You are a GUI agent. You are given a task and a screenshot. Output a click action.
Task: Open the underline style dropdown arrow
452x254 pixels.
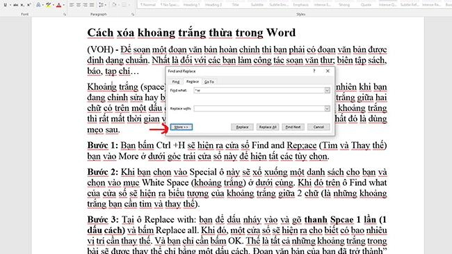pos(10,5)
